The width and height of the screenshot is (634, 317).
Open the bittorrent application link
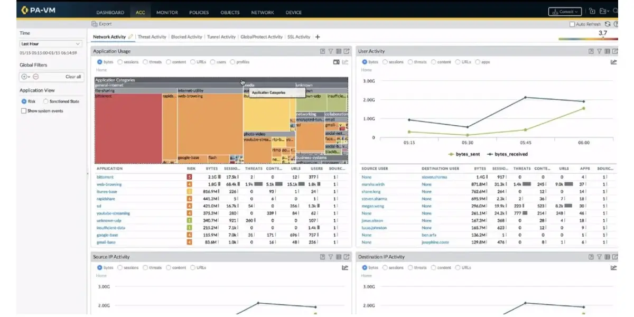105,177
